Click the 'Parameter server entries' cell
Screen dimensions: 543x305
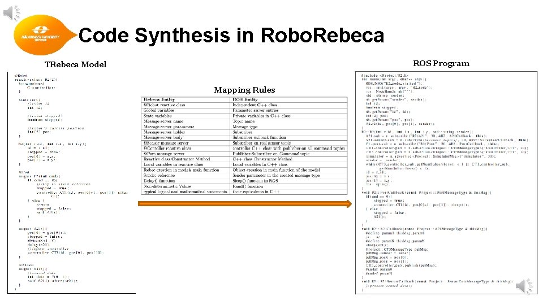point(289,110)
